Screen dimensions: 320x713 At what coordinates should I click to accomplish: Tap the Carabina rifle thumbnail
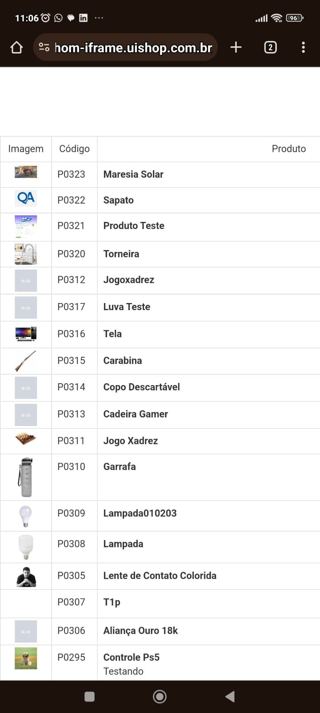coord(26,361)
